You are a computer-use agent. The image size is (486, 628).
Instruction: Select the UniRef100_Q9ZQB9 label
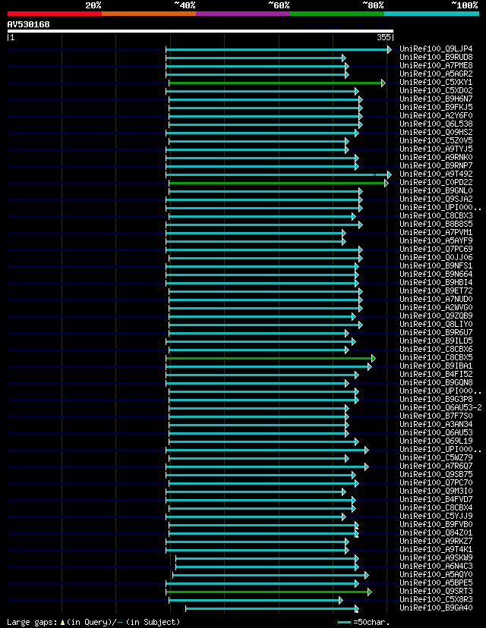[436, 316]
